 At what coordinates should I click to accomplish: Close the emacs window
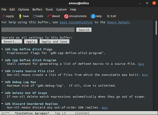click(154, 3)
